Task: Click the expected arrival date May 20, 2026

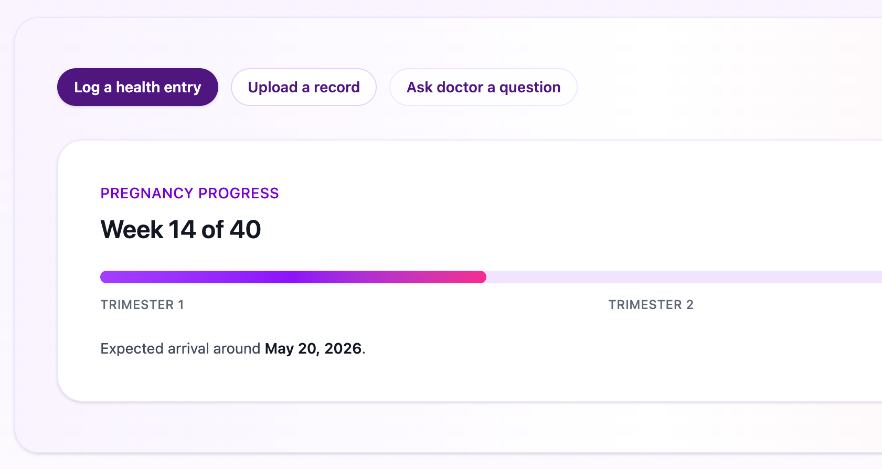Action: pos(313,348)
